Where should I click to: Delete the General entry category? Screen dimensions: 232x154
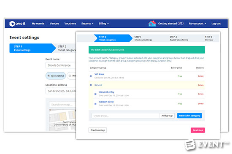click(201, 94)
